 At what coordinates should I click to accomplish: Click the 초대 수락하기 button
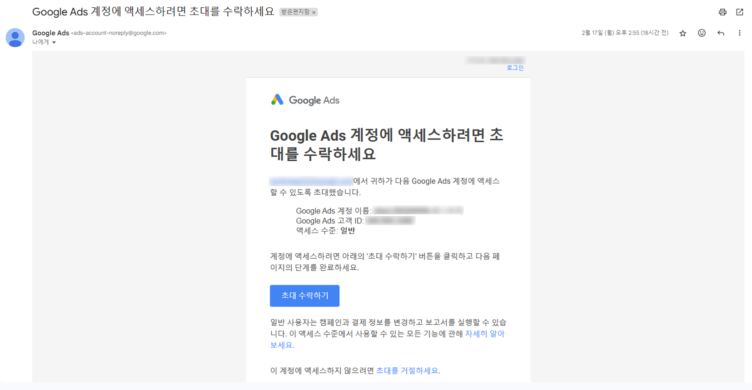[x=305, y=296]
